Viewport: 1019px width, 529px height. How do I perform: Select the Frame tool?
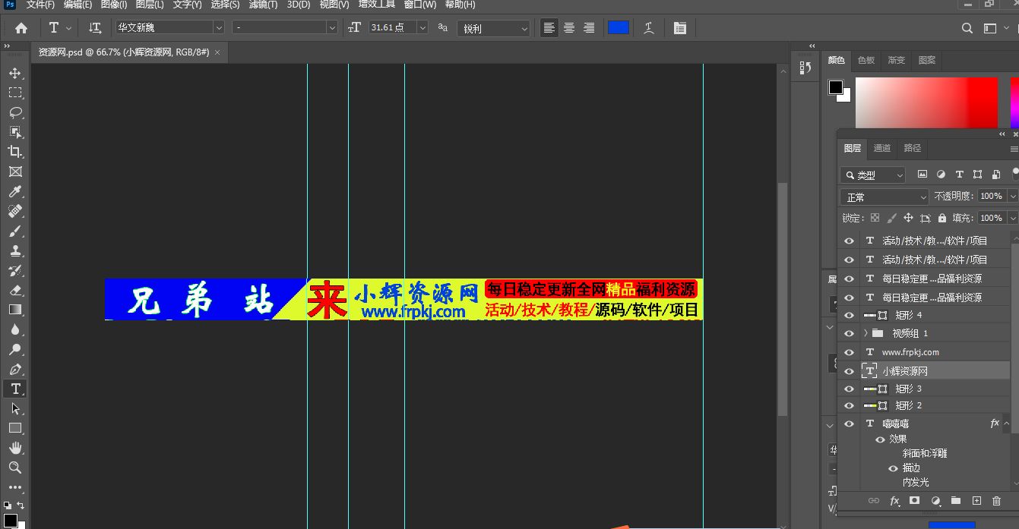[15, 172]
